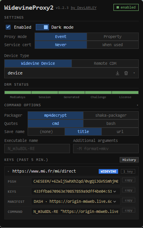Open the DevLARLEY author link
143x228 pixels.
tap(84, 8)
